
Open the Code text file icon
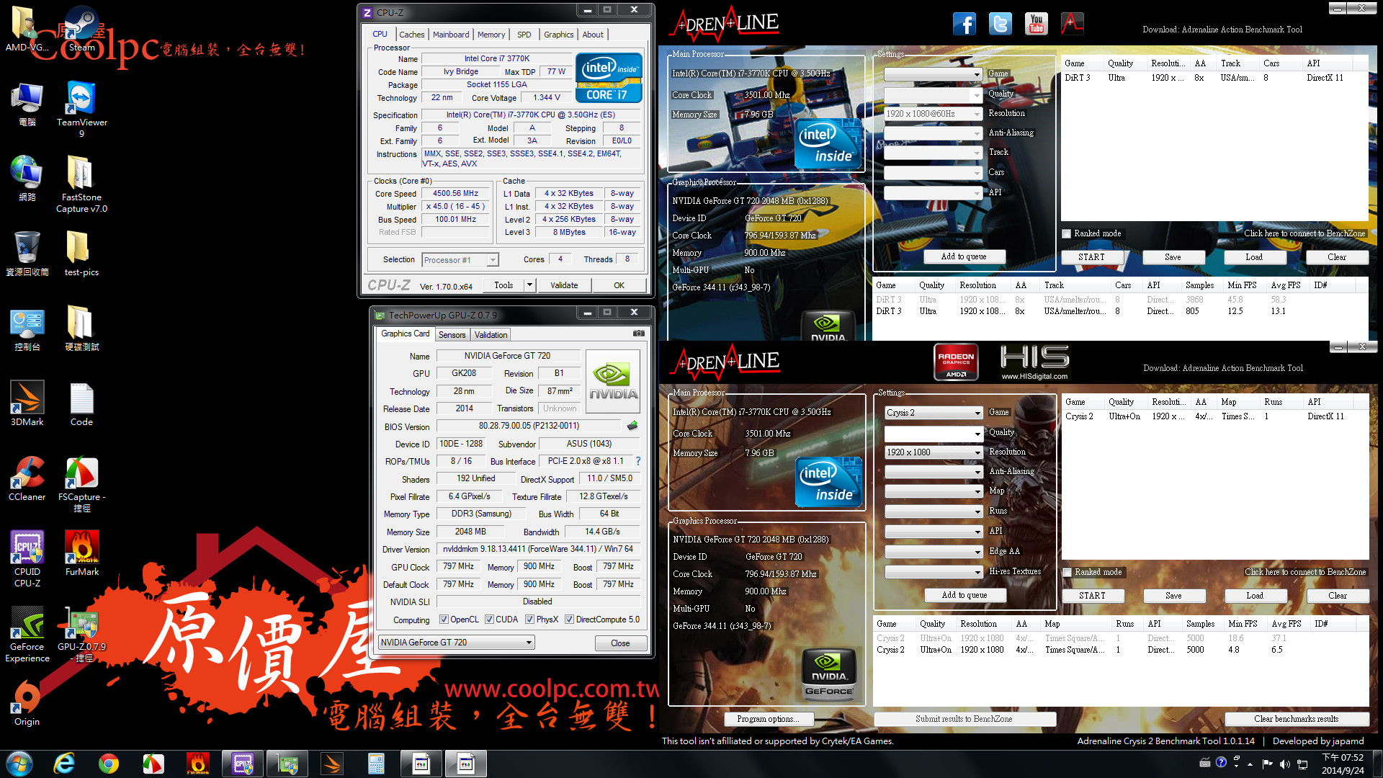tap(81, 403)
